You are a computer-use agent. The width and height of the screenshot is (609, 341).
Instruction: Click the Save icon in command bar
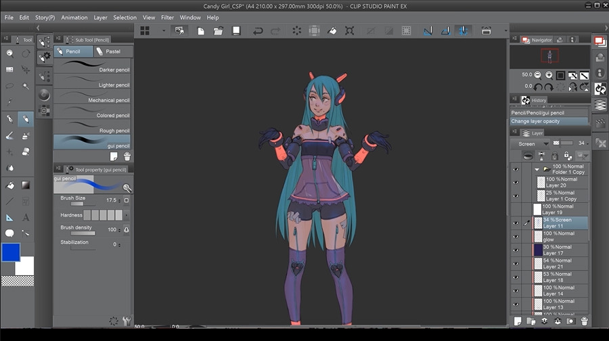pyautogui.click(x=236, y=31)
